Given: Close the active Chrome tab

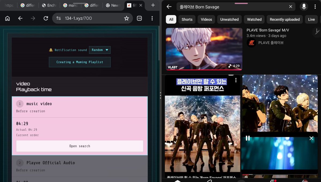Looking at the screenshot, I should pos(141,5).
